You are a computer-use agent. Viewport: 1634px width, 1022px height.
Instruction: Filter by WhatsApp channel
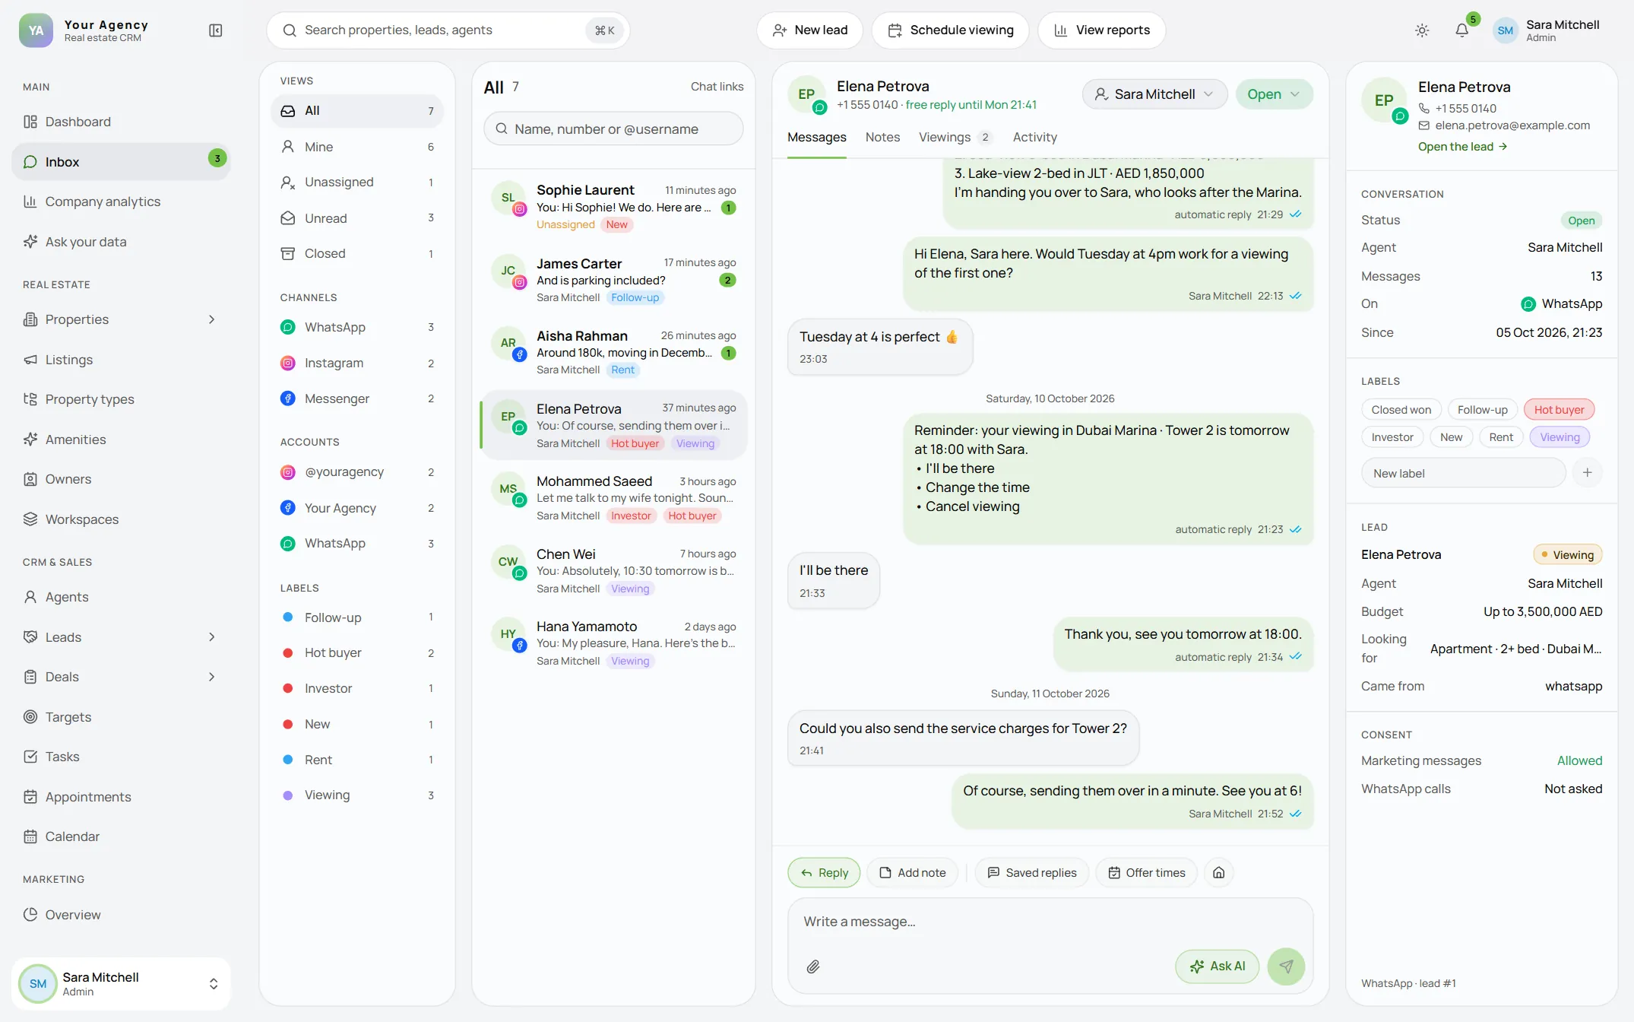pos(356,327)
